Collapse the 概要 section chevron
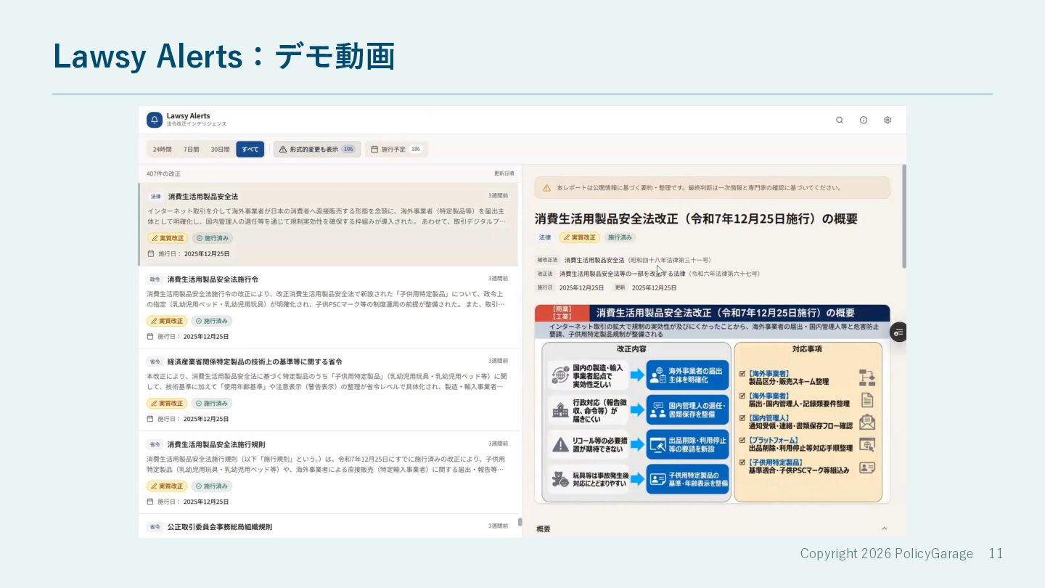Image resolution: width=1045 pixels, height=588 pixels. click(x=883, y=528)
